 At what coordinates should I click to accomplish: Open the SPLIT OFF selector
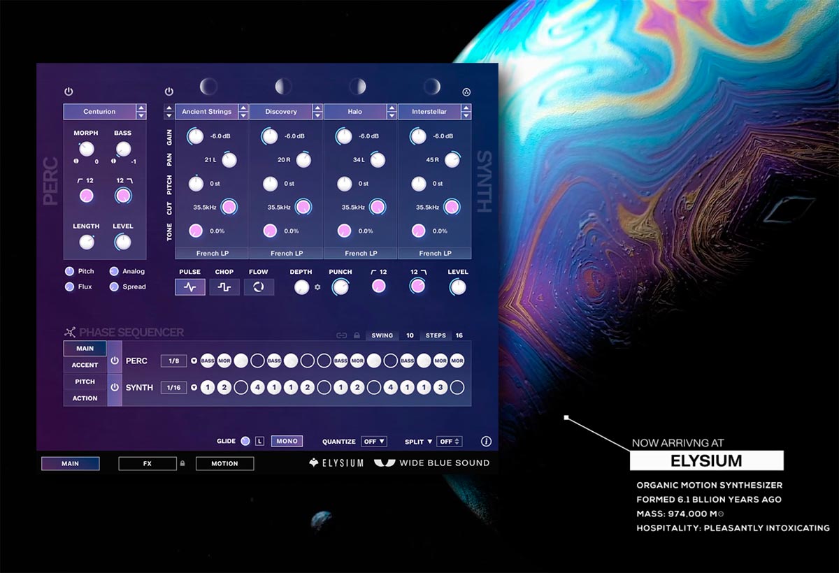(449, 442)
